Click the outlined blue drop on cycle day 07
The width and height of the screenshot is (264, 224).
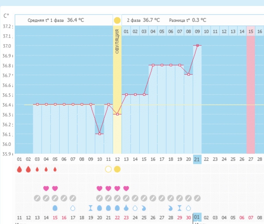pos(73,208)
